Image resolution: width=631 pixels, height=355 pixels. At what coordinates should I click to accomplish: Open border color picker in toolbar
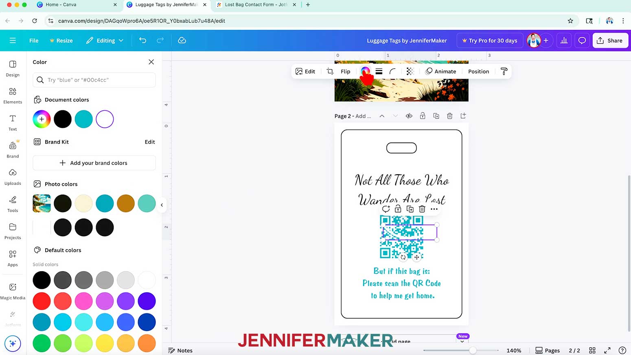point(365,71)
